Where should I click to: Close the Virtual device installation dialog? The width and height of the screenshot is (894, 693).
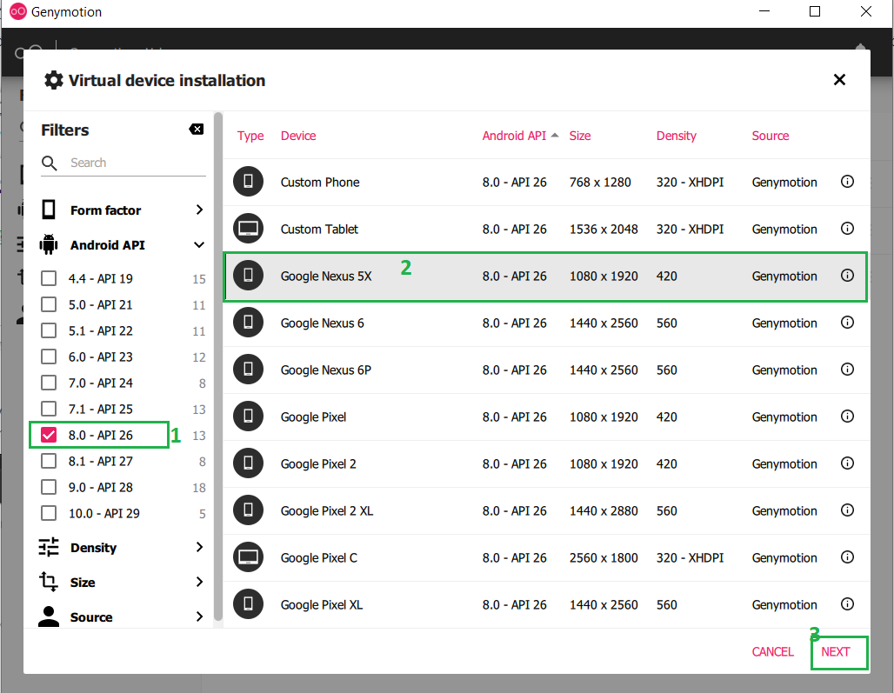coord(839,79)
